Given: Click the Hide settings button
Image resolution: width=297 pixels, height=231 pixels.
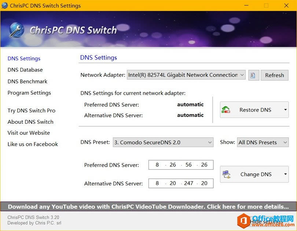Looking at the screenshot, I should [266, 221].
